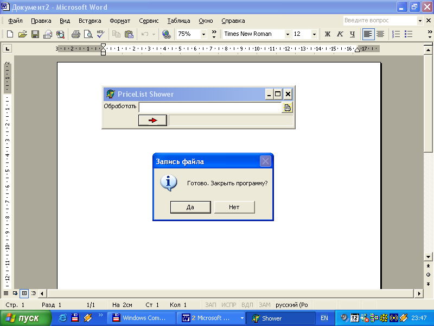434x326 pixels.
Task: Switch to Outline view icon
Action: [x=34, y=293]
